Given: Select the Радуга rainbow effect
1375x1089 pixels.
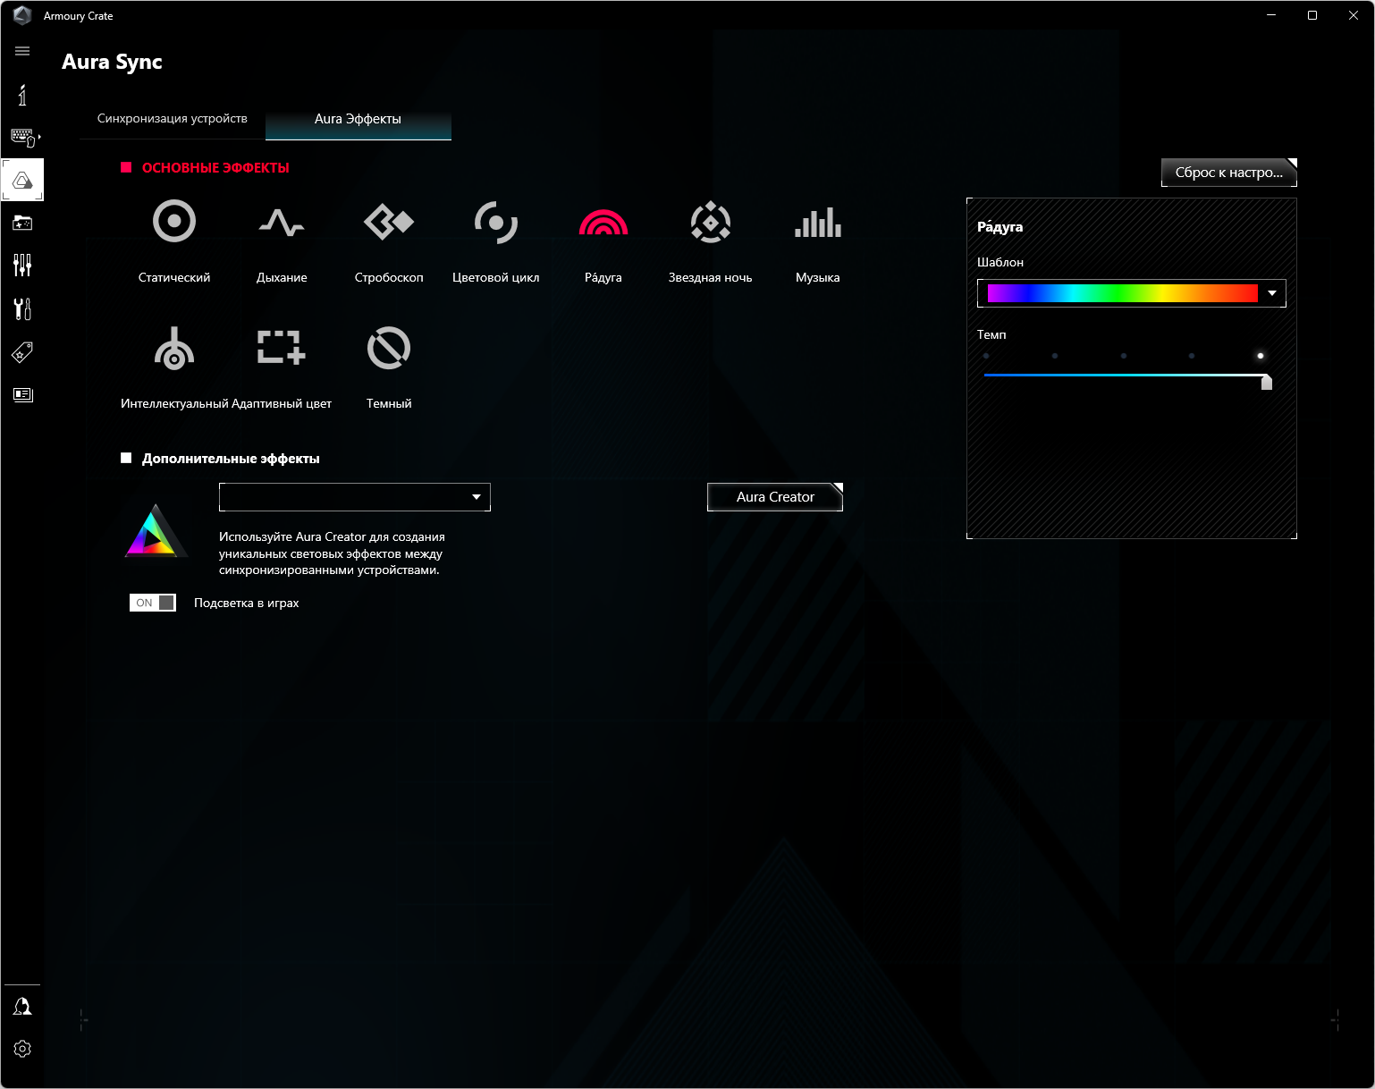Looking at the screenshot, I should coord(603,222).
